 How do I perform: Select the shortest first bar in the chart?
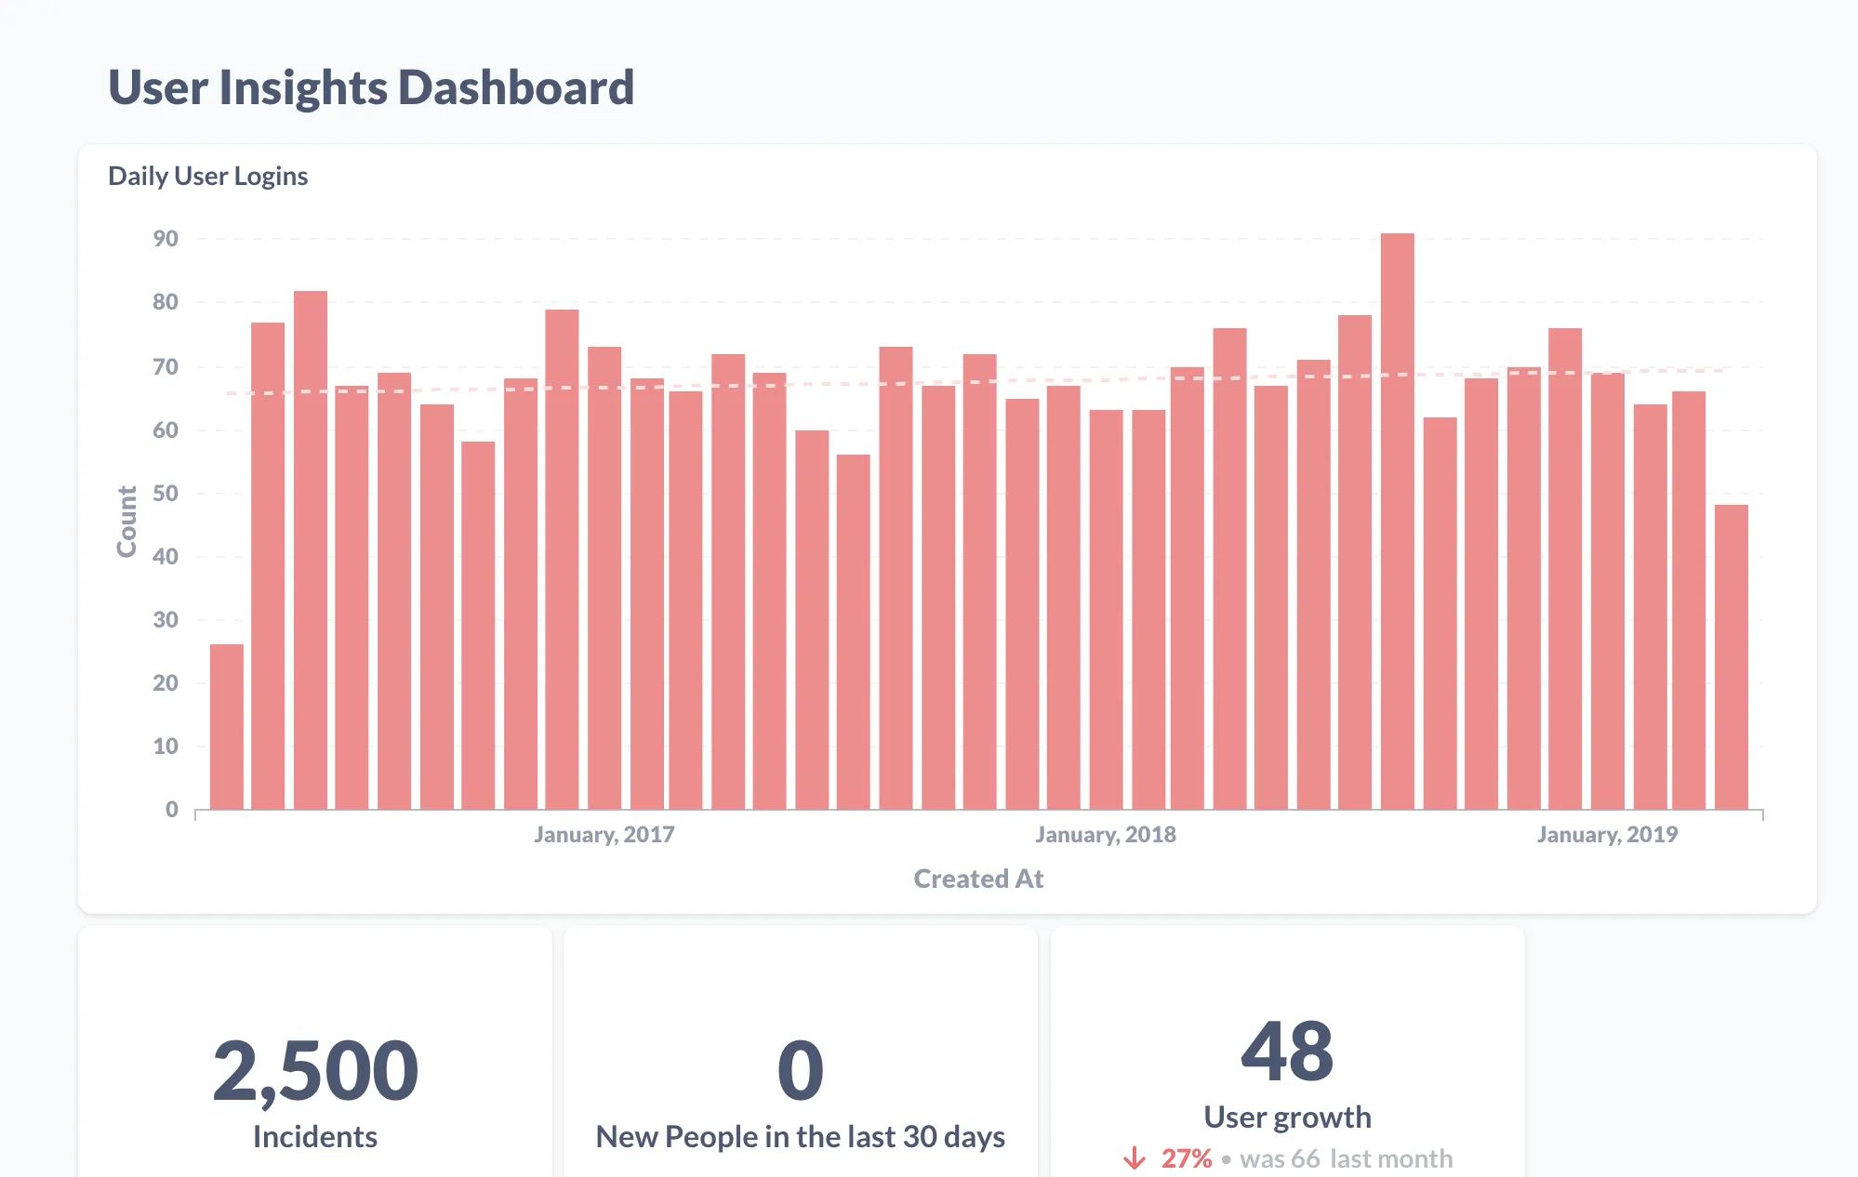coord(227,726)
